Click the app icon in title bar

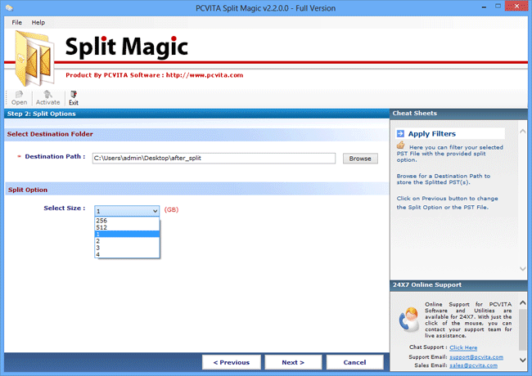pyautogui.click(x=9, y=7)
